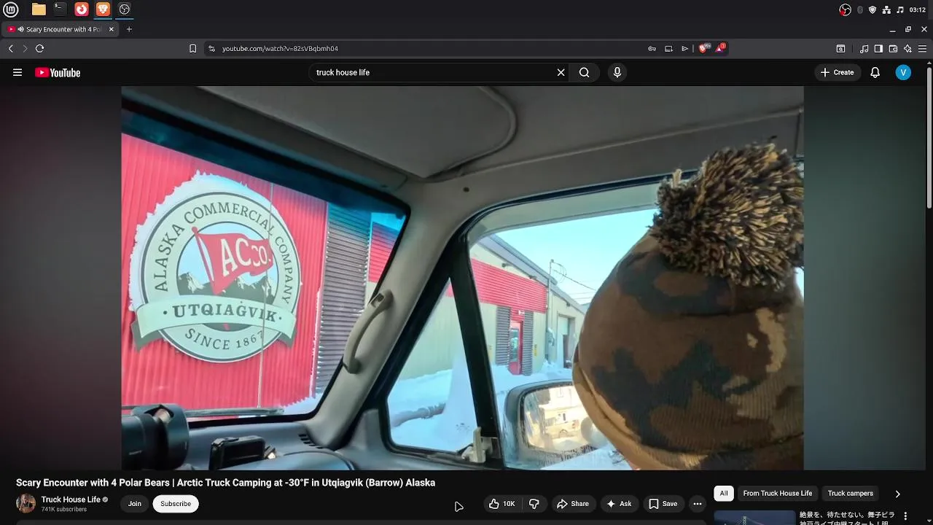Open the Brave Wallet icon

pos(893,49)
